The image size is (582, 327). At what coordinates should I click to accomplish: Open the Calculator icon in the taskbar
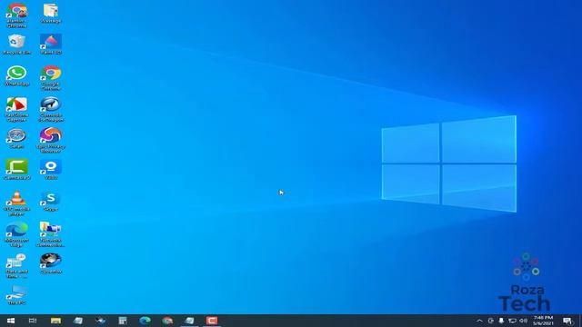(x=123, y=321)
